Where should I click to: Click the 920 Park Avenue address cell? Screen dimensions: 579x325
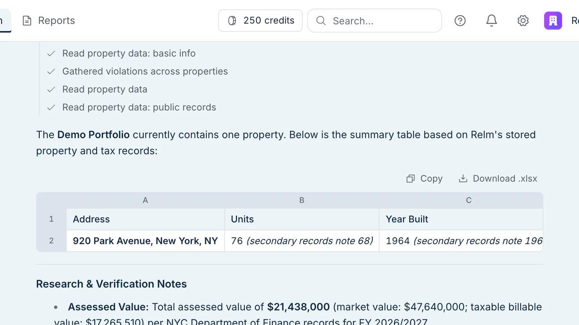[145, 241]
